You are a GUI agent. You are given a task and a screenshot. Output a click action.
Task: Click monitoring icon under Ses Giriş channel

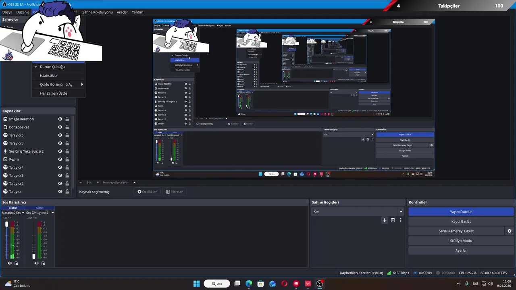coord(43,263)
